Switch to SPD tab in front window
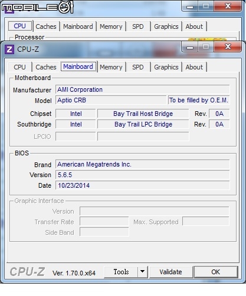246x296 pixels. (138, 67)
